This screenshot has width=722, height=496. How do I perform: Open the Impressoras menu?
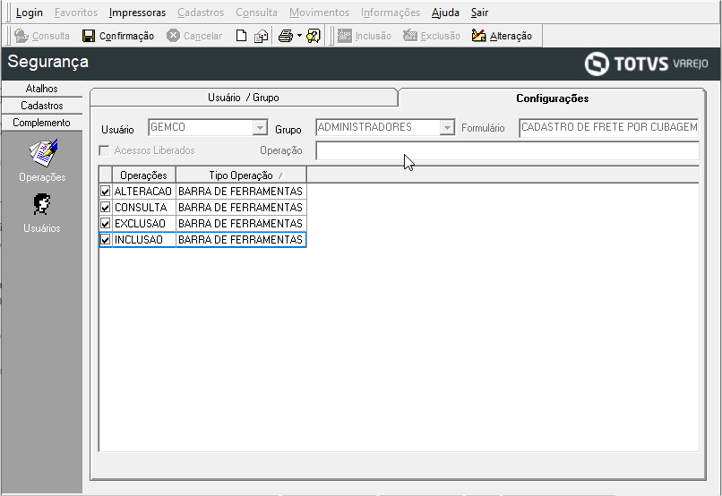(137, 13)
